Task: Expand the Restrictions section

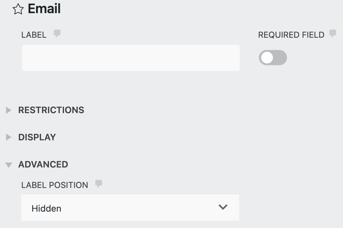Action: click(x=51, y=110)
